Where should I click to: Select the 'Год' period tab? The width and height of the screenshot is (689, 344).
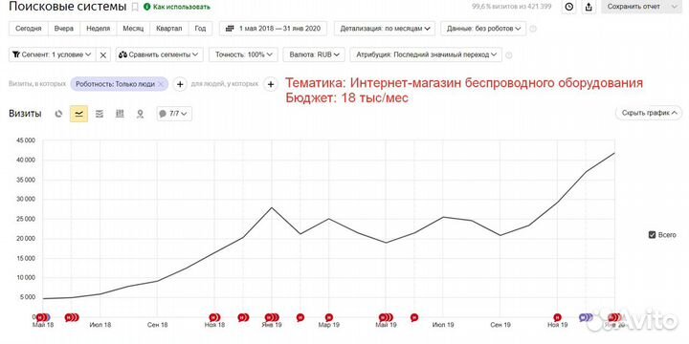(200, 29)
